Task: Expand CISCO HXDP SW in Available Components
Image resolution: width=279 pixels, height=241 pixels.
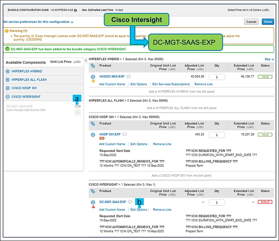Action: [8, 88]
